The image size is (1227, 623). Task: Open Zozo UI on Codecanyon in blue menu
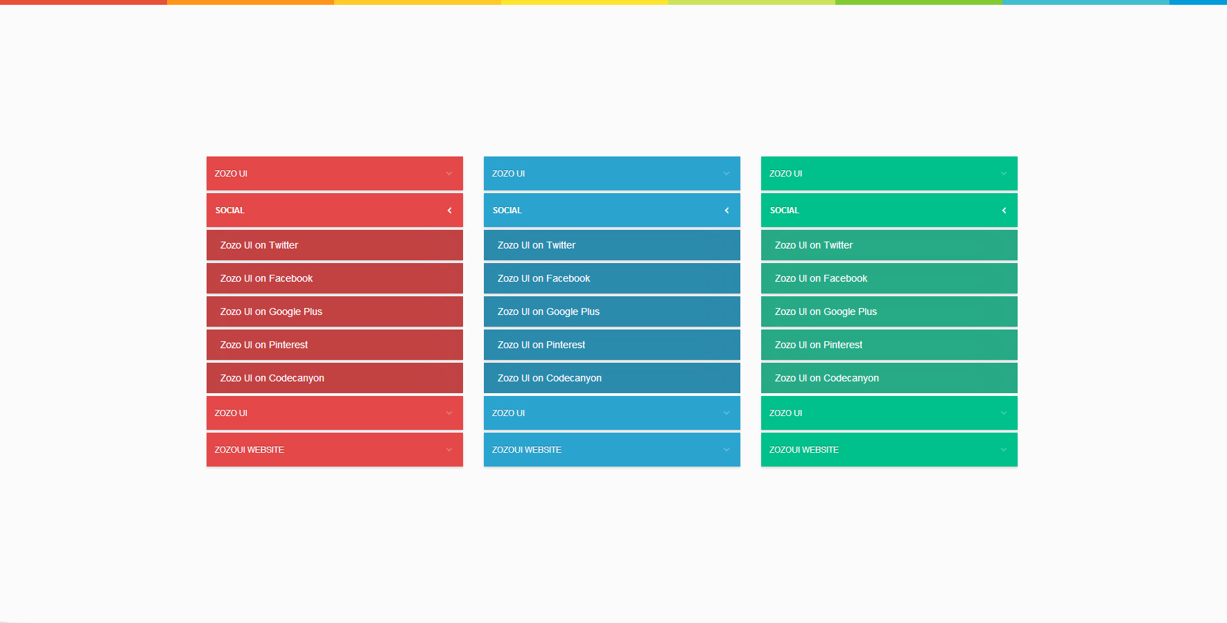coord(612,378)
